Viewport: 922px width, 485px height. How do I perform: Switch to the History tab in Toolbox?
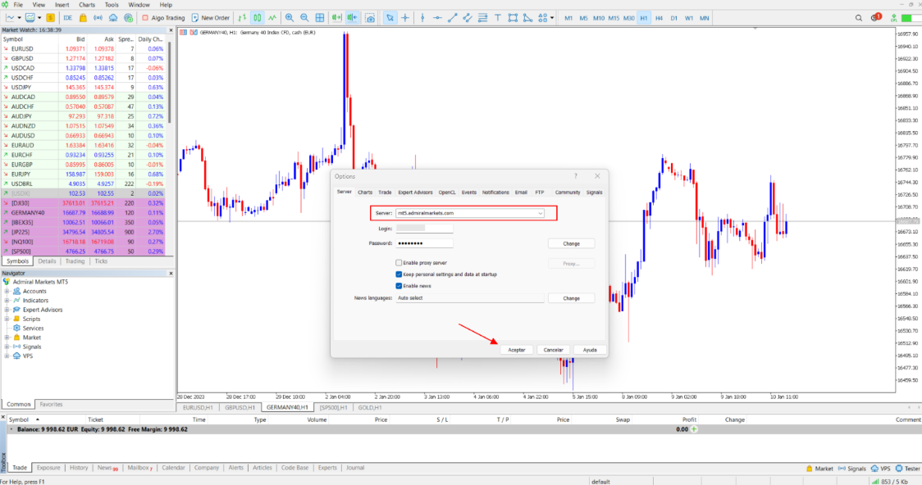pos(79,468)
